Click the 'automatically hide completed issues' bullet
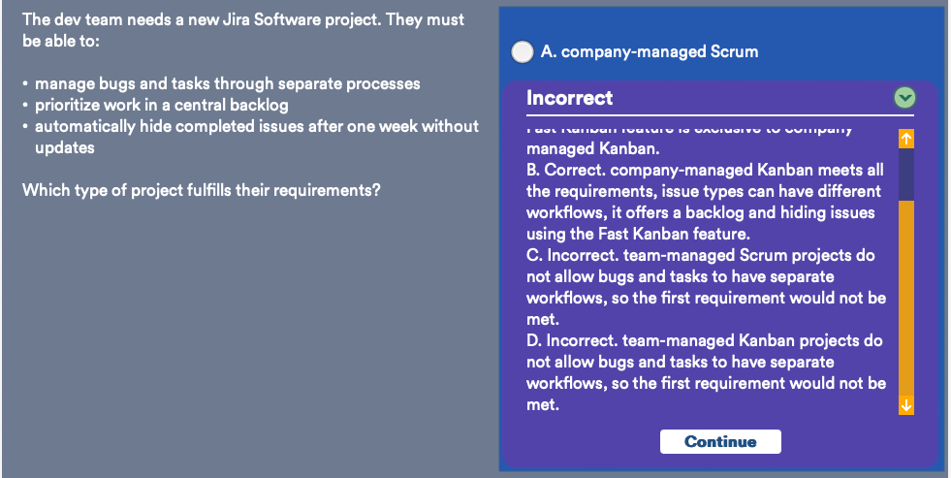This screenshot has width=951, height=478. tap(257, 137)
